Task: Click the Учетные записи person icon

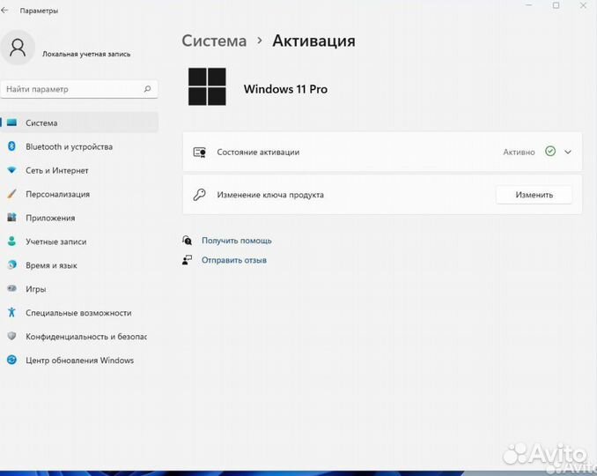Action: [11, 241]
